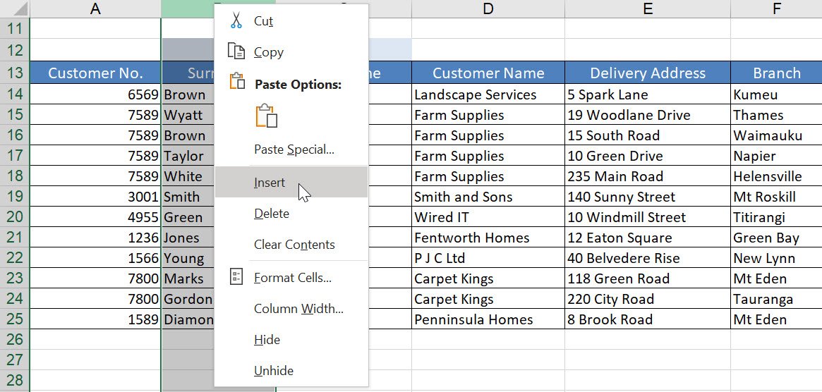
Task: Select column D header
Action: 488,8
